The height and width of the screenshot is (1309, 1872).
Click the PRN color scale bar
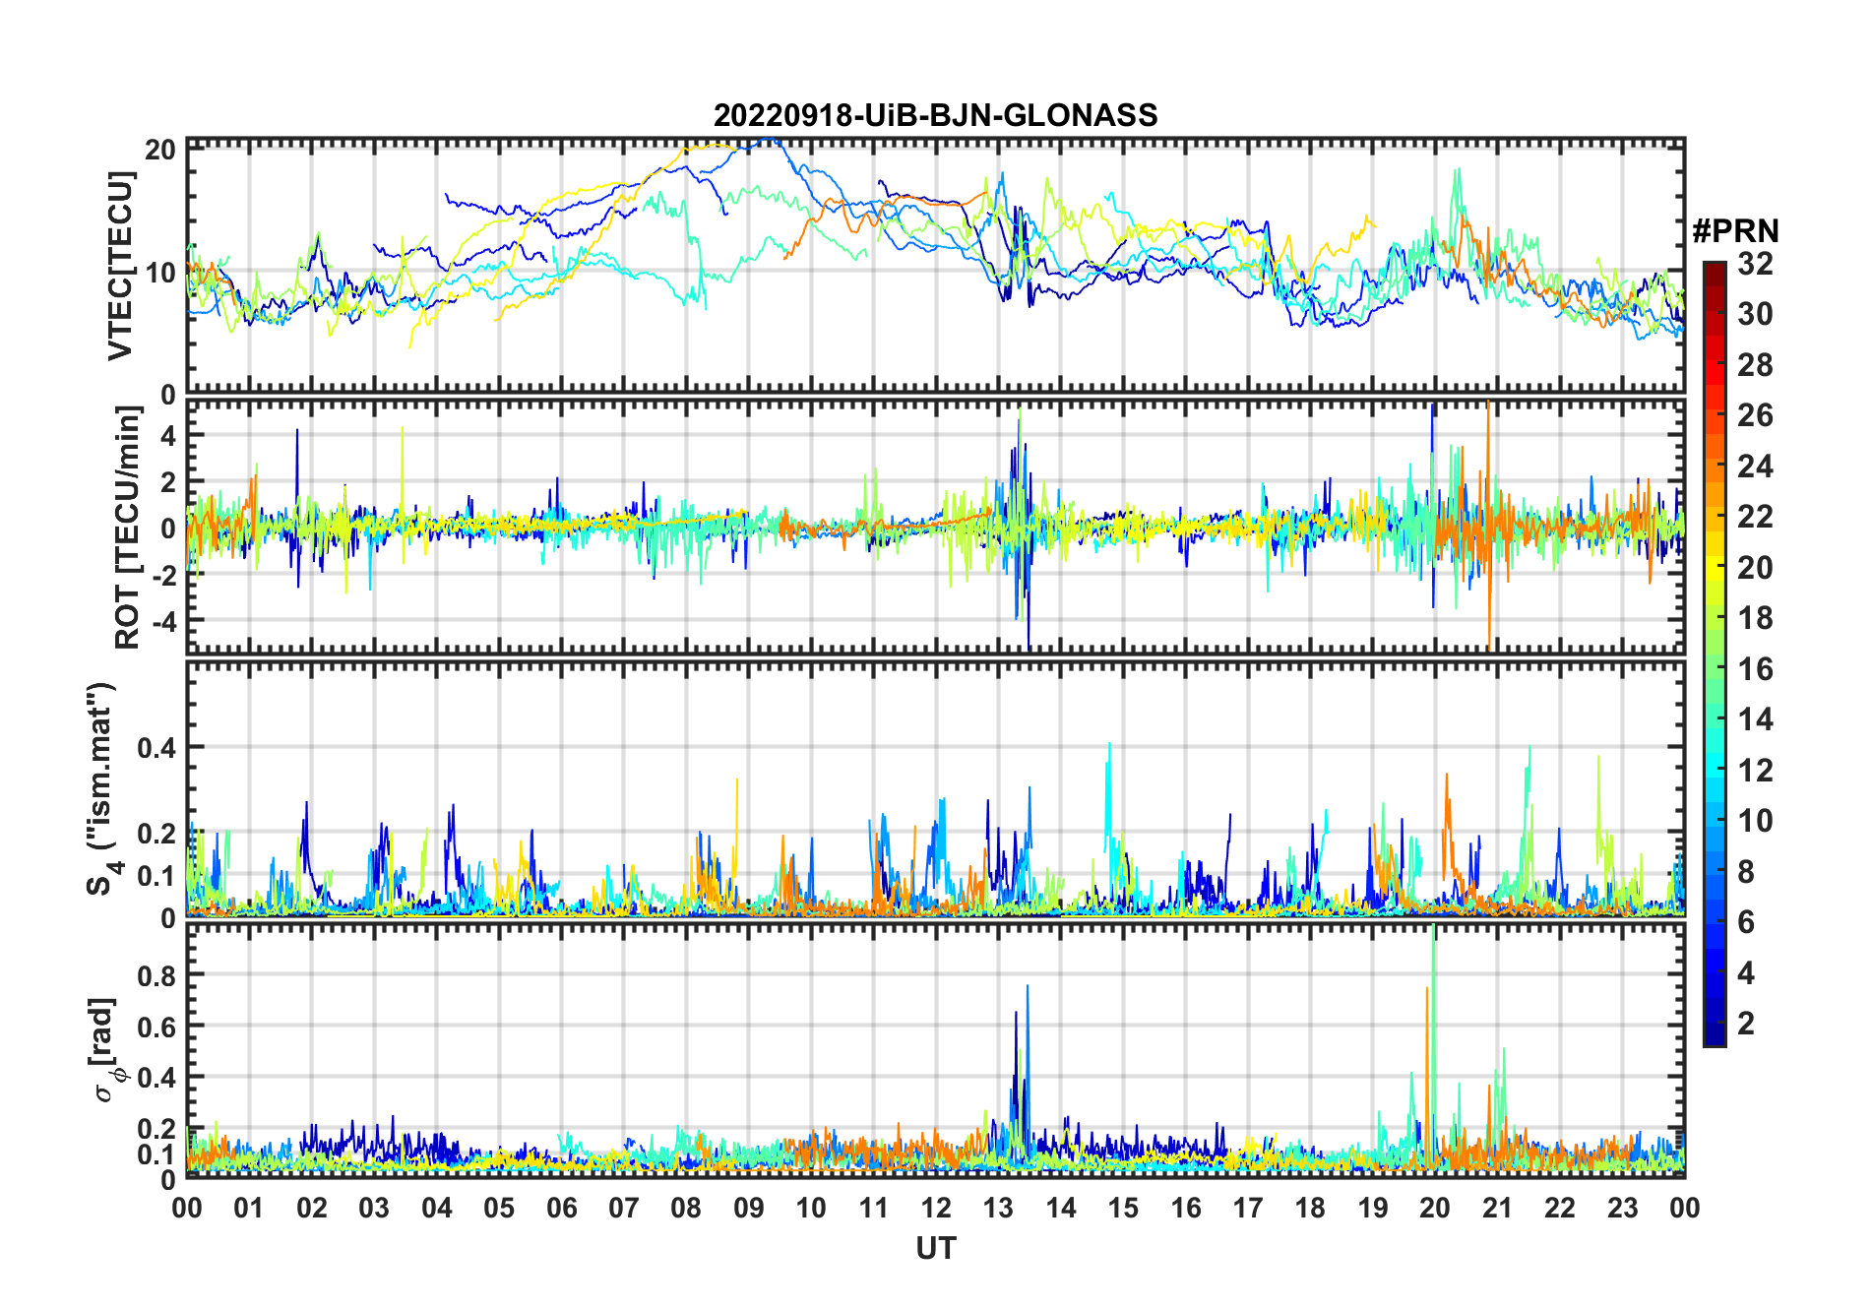point(1715,654)
